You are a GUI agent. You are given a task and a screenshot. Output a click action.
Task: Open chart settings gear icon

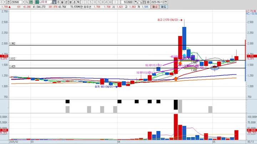pos(148,2)
